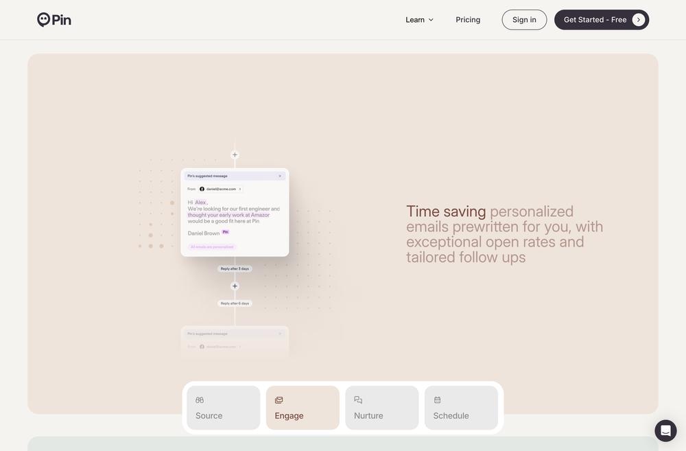This screenshot has width=686, height=451.
Task: Click the arrow icon in Get Started button
Action: (x=638, y=20)
